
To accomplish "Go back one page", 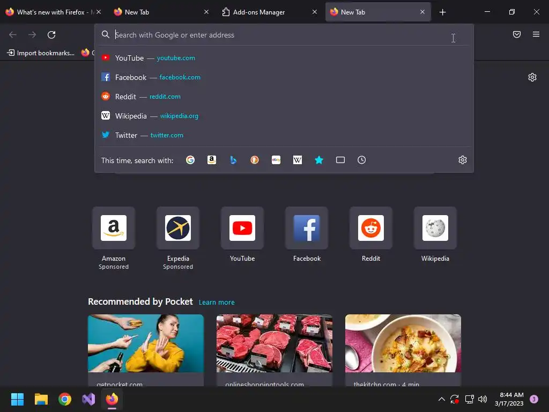I will click(x=13, y=35).
